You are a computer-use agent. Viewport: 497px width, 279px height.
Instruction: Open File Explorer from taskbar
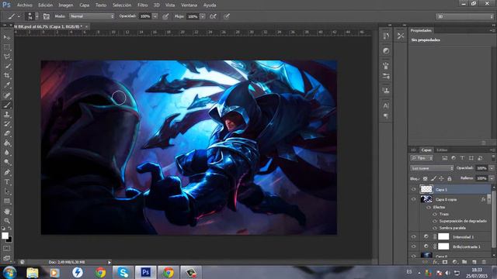(33, 272)
